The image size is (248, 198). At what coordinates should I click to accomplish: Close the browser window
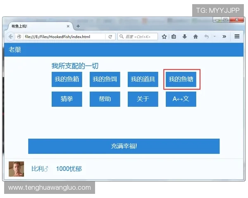(x=236, y=20)
